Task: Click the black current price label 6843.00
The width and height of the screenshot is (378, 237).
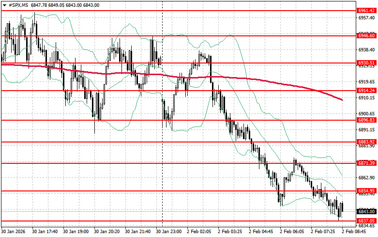Action: pyautogui.click(x=366, y=211)
